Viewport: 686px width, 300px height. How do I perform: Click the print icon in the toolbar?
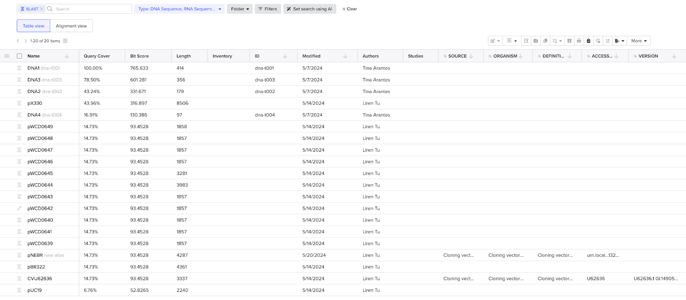click(x=579, y=41)
